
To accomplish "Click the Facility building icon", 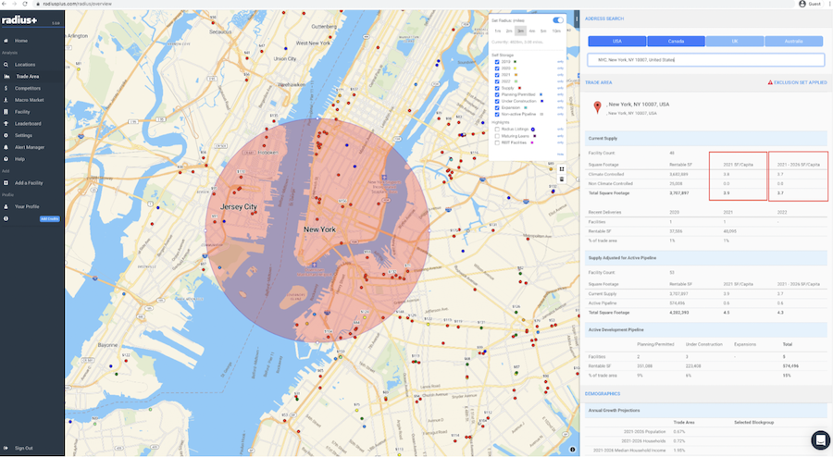I will click(6, 112).
